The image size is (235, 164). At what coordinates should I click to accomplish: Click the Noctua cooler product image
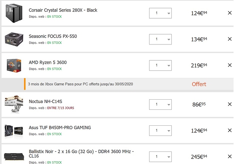coord(14,104)
